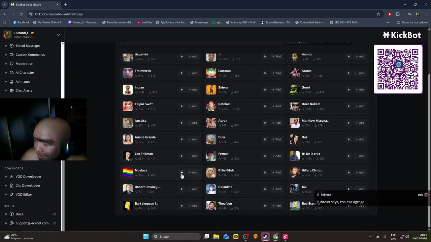
Task: Play the Duki voice preview
Action: pos(349,139)
